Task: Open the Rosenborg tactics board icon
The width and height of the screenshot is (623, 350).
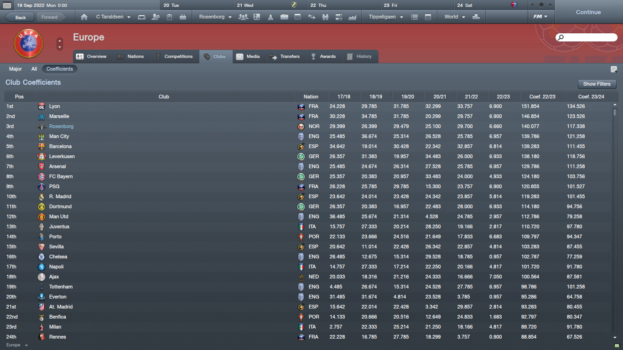Action: pos(257,17)
